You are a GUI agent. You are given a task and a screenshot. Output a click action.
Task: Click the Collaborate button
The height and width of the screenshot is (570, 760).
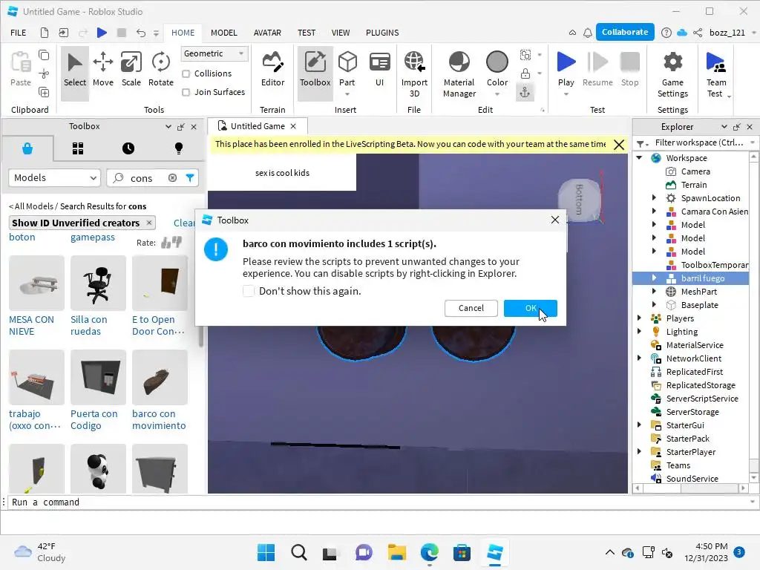point(625,32)
